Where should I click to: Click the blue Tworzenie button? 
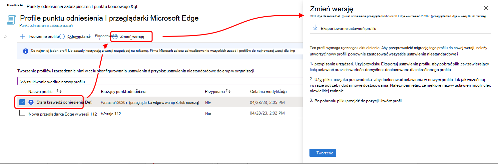(323, 153)
